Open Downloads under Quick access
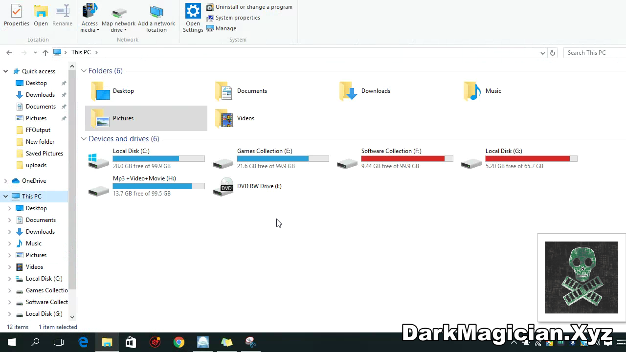 pos(40,95)
